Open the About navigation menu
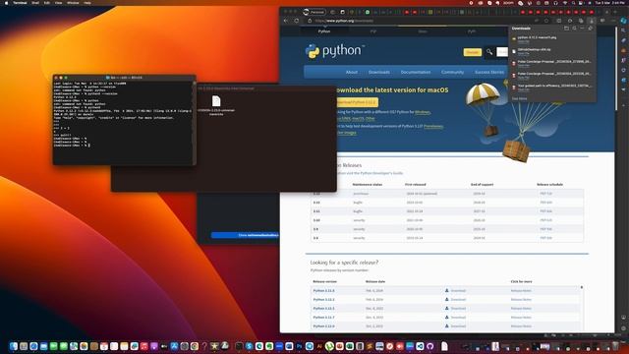The image size is (629, 354). pos(352,72)
